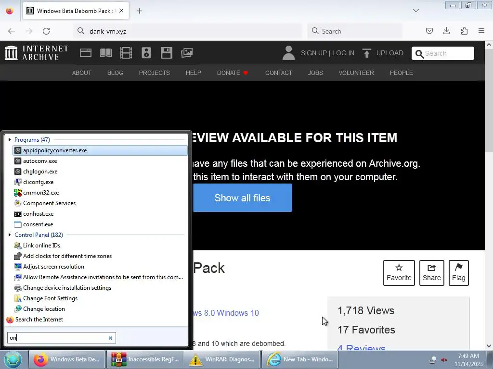This screenshot has width=493, height=369.
Task: Click the Firefox toolbar search field
Action: click(355, 31)
